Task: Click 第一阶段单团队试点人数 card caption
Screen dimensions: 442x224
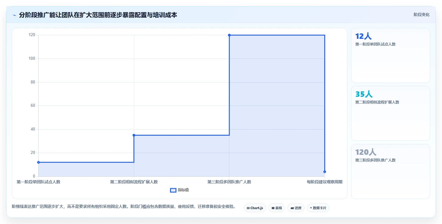Action: point(375,44)
